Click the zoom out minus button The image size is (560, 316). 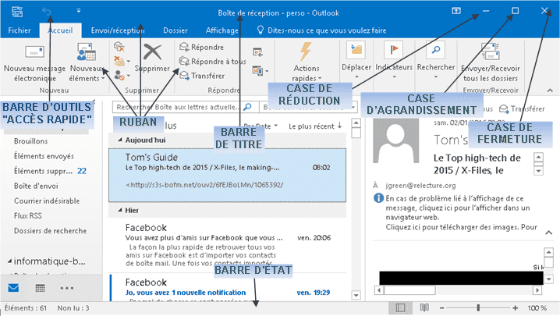point(441,307)
